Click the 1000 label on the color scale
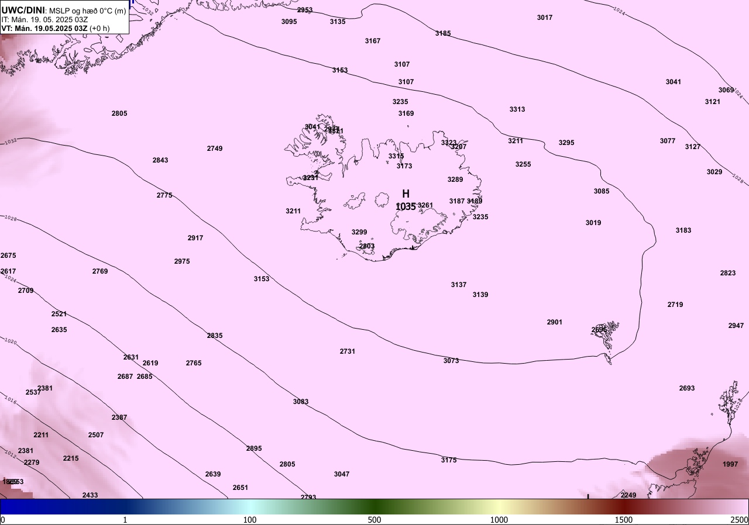Image resolution: width=749 pixels, height=525 pixels. (499, 520)
